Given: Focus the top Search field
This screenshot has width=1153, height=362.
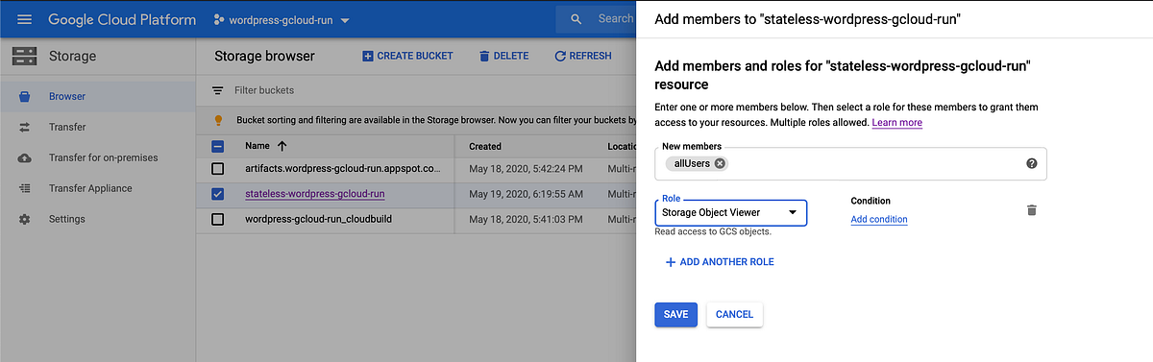Looking at the screenshot, I should coord(615,19).
